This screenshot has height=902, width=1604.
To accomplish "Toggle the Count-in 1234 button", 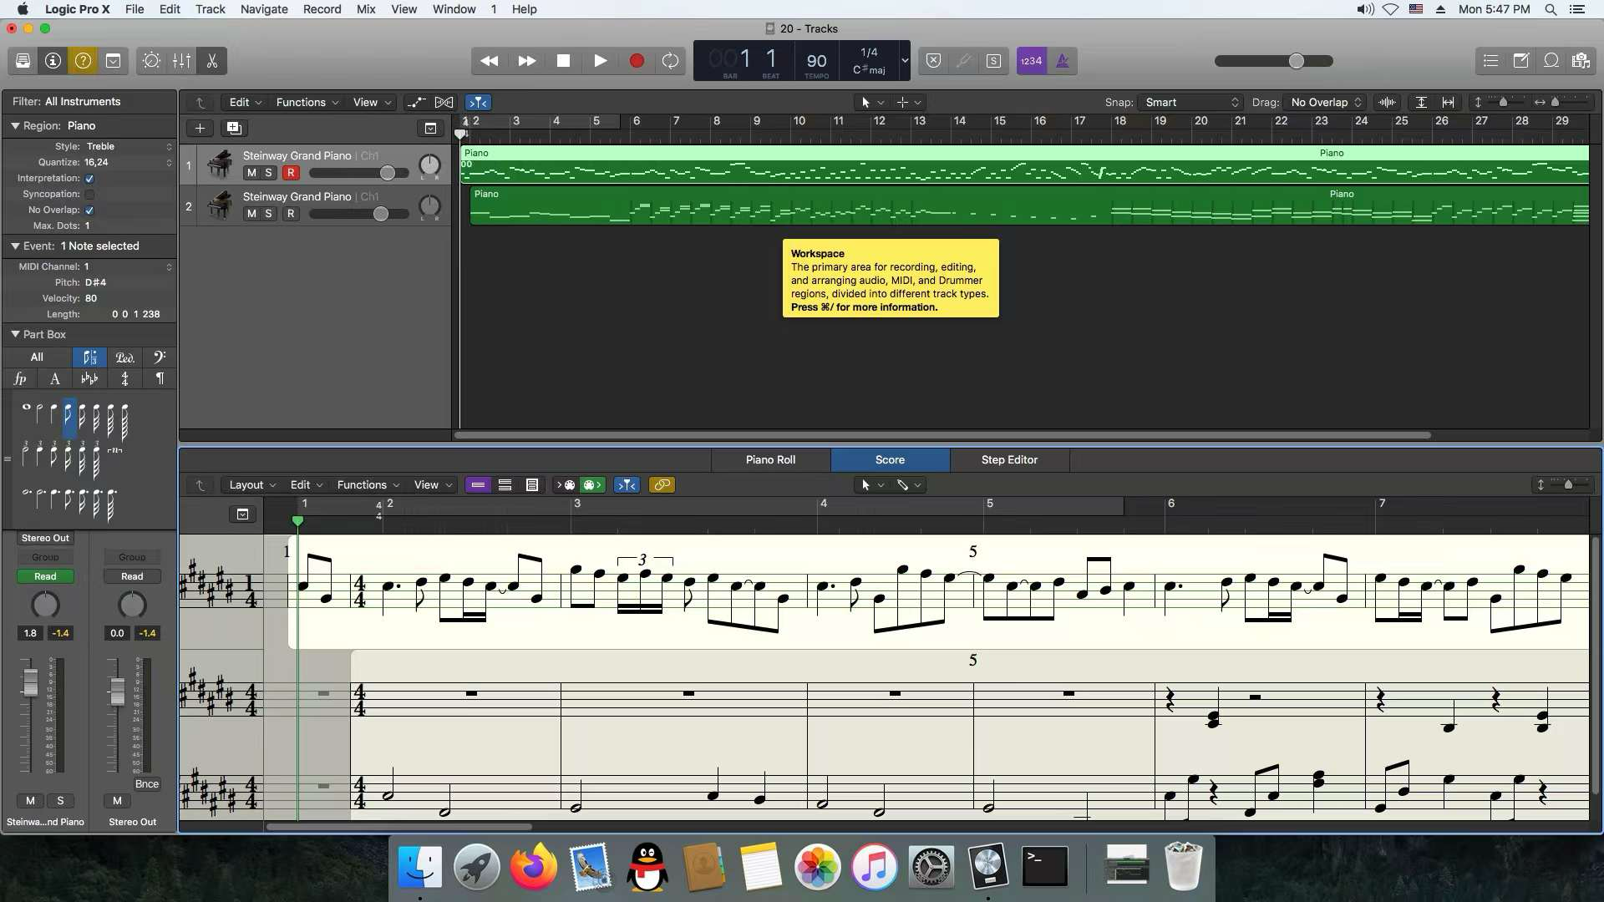I will click(1031, 61).
